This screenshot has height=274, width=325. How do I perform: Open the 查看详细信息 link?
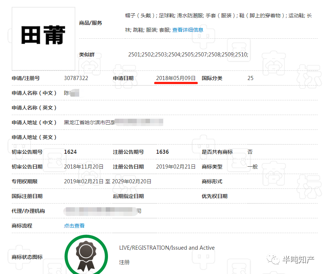pyautogui.click(x=188, y=30)
